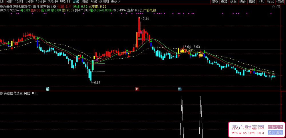286x138 pixels.
Task: Click the 华数传媒(日线 前复权) stock title
Action: tap(16, 7)
